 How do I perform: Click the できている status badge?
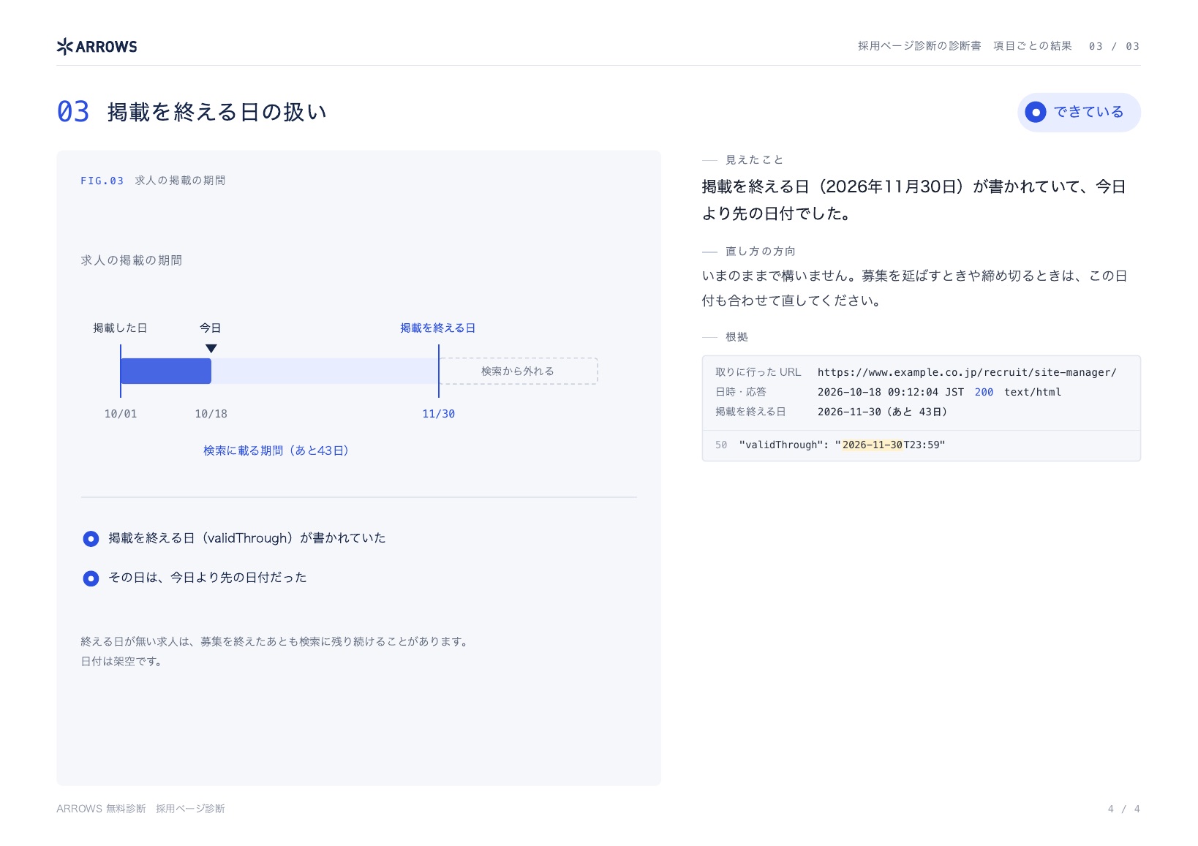[x=1079, y=113]
